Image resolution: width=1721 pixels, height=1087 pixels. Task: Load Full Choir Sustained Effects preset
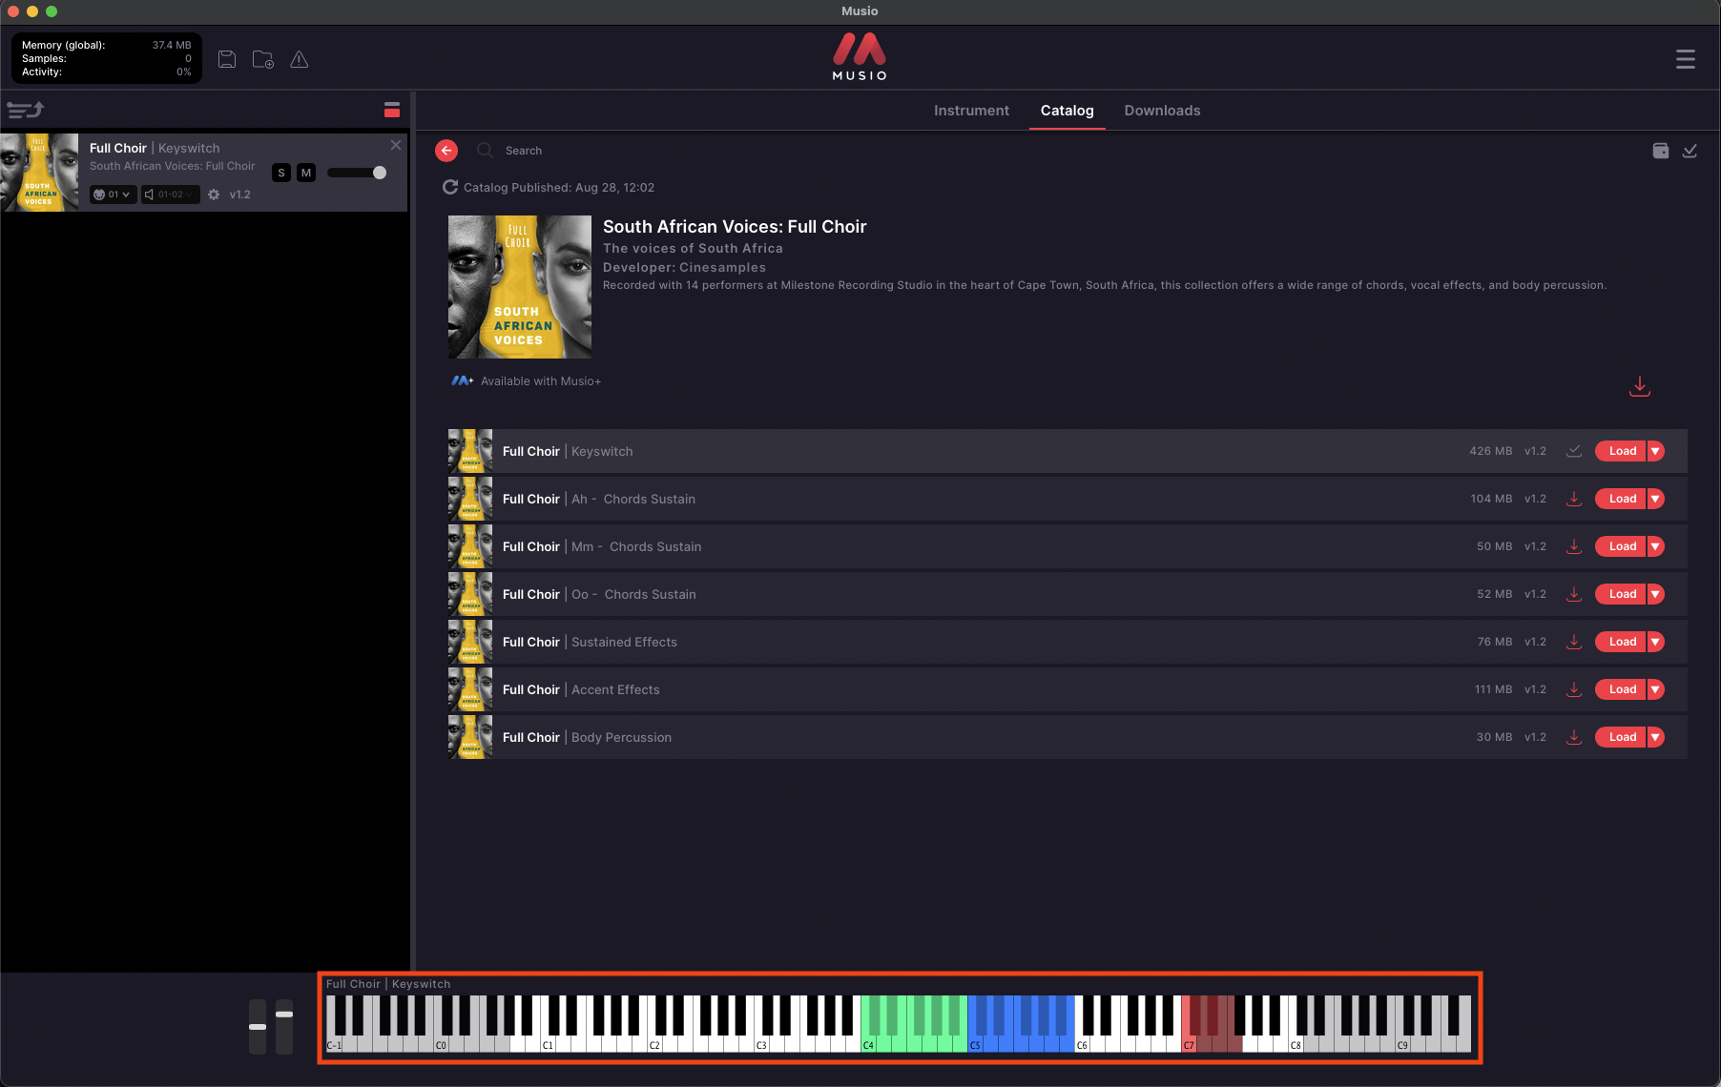click(1622, 642)
